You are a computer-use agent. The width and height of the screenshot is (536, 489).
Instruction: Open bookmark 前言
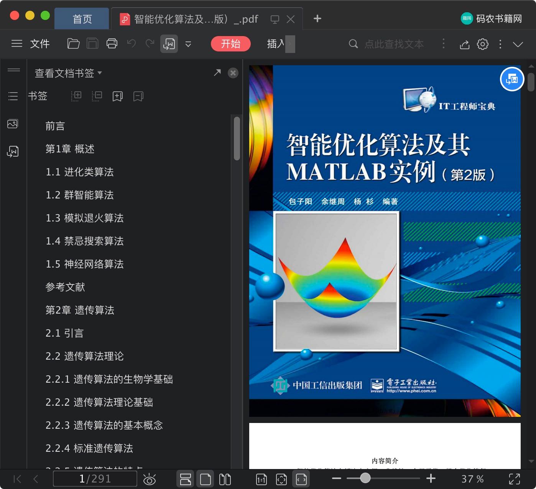click(55, 126)
